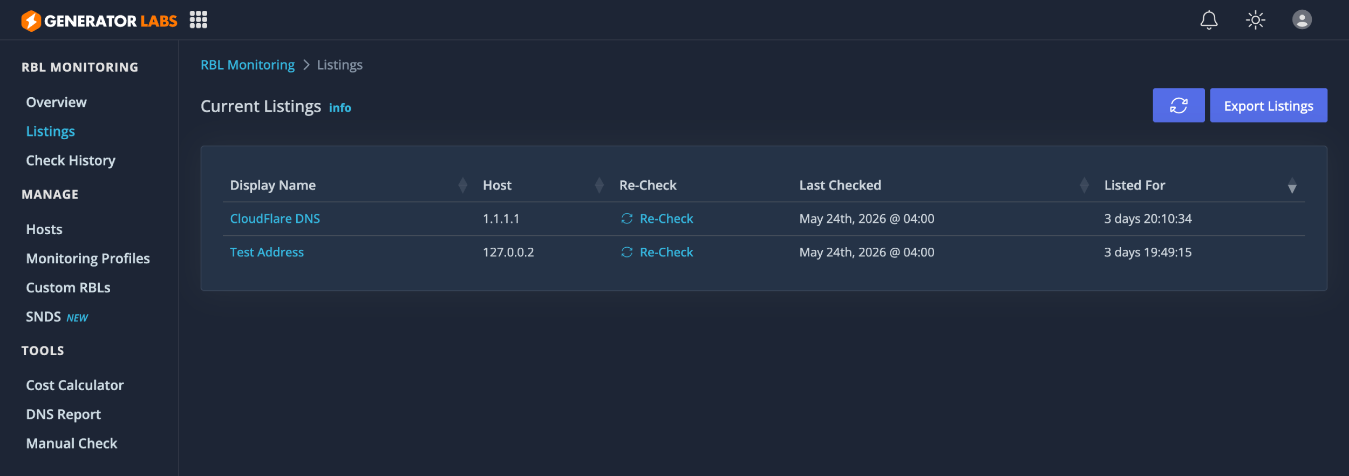Open CloudFlare DNS listing link
Screen dimensions: 1349x476
tap(275, 219)
